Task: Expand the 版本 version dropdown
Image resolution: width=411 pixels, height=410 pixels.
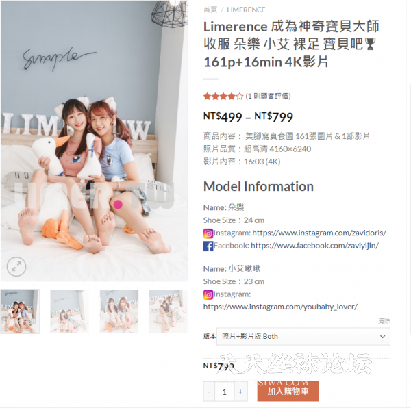Action: point(303,336)
